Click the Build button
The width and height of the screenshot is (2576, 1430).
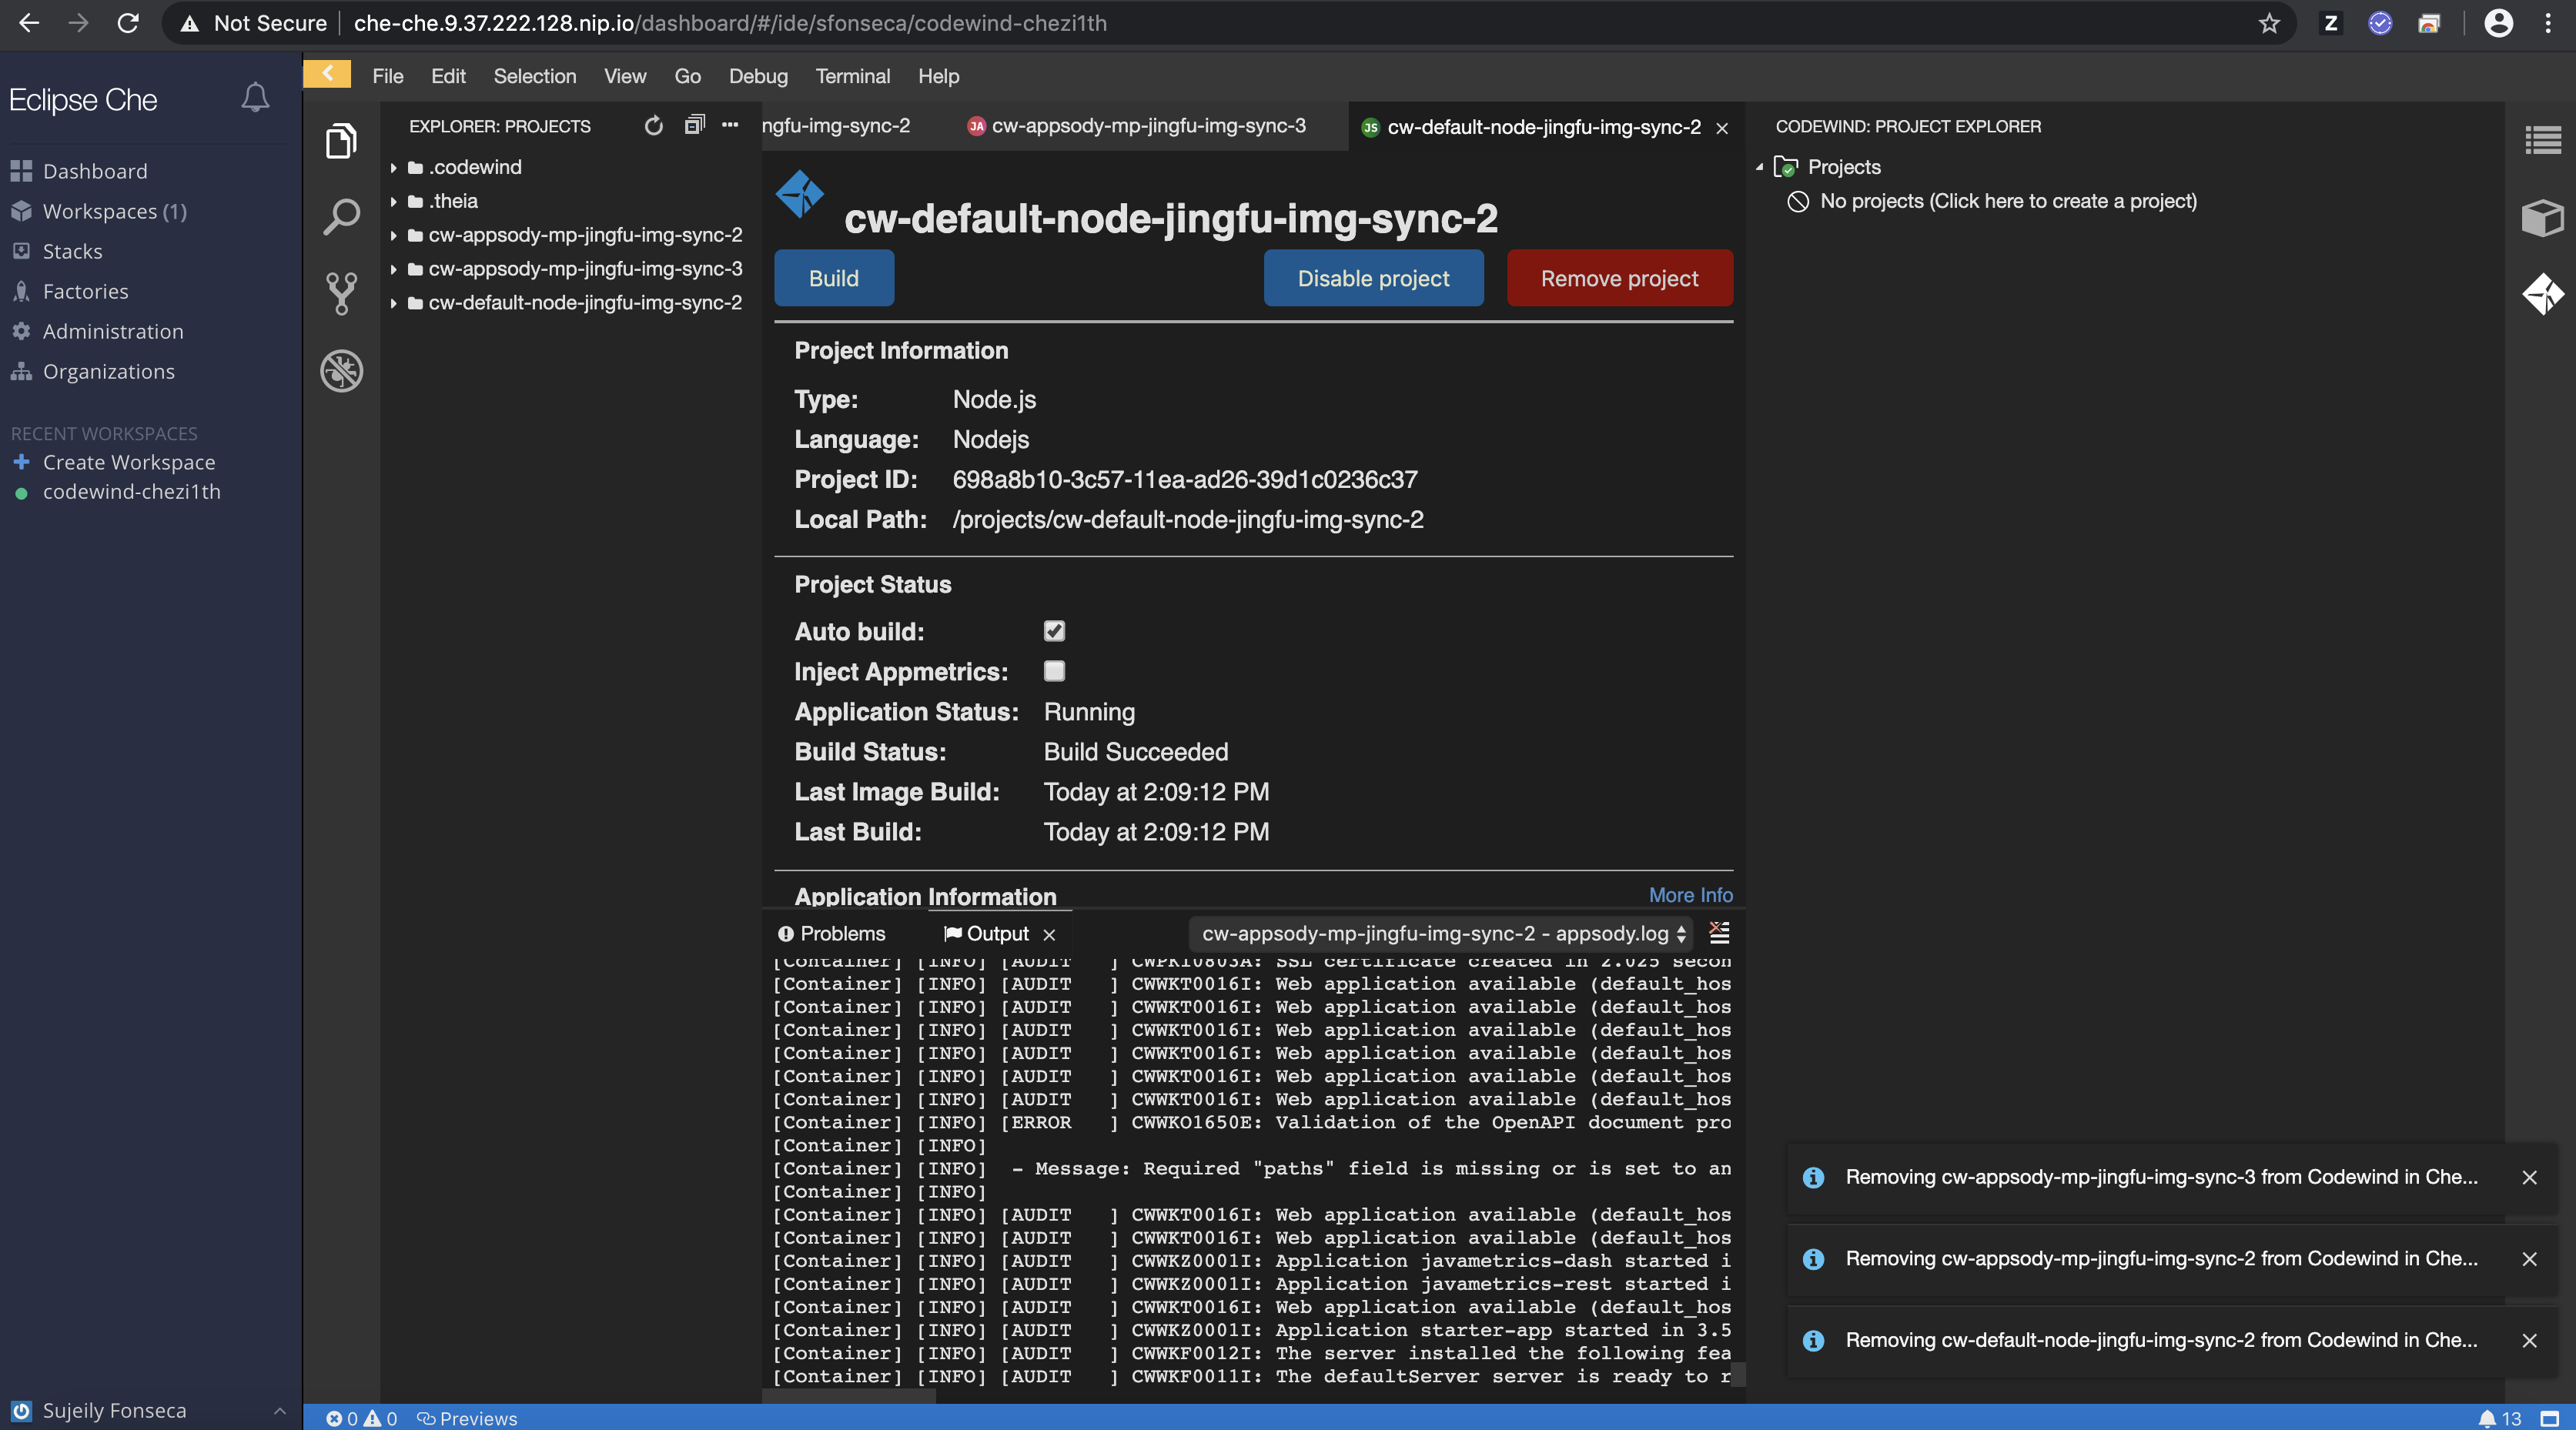click(833, 278)
